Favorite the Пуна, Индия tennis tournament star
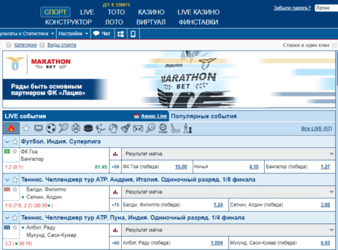Screen dimensions: 338x250 click(15, 218)
